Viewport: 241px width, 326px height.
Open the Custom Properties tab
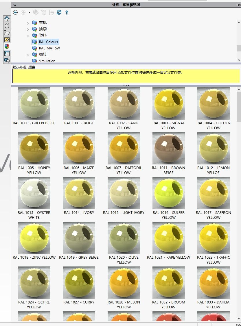pos(7,53)
